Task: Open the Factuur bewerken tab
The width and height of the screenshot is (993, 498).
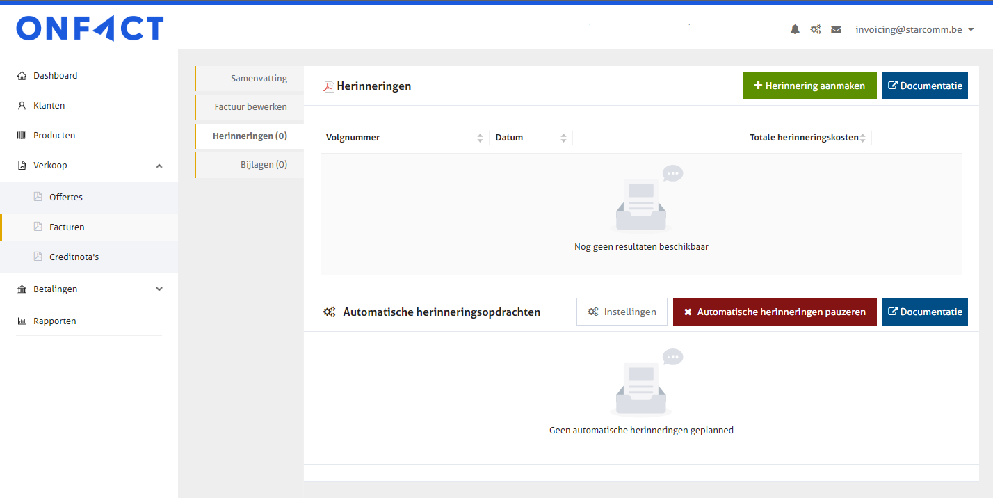Action: click(x=250, y=107)
